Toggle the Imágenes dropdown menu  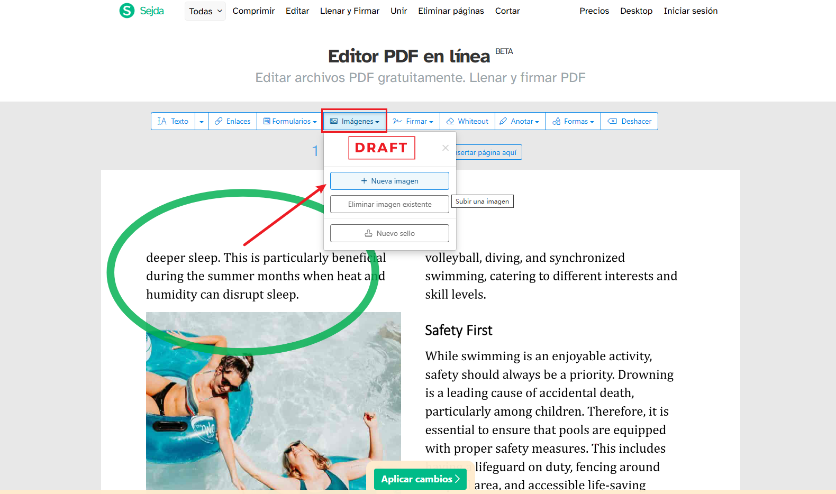[355, 121]
